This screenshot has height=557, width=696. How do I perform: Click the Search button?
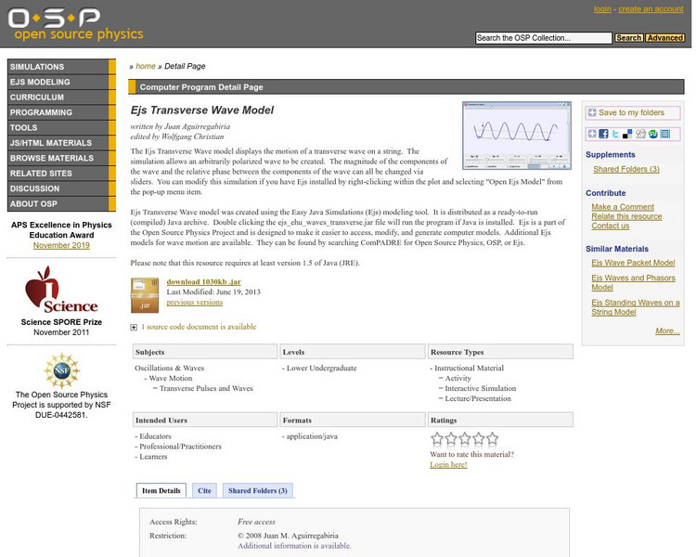pos(628,38)
